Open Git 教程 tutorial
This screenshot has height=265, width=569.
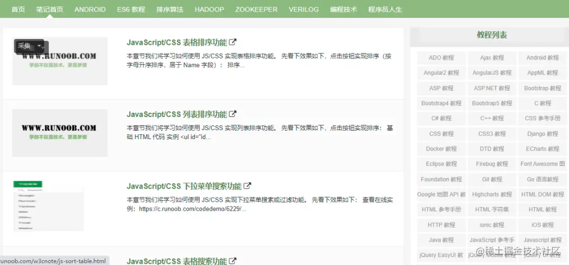[492, 179]
